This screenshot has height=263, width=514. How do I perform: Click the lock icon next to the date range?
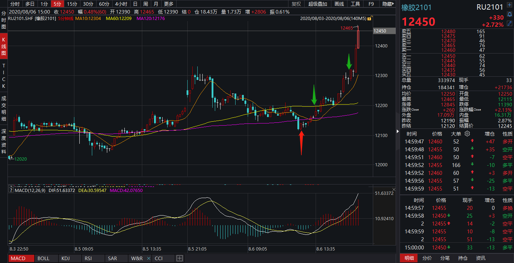pyautogui.click(x=372, y=18)
